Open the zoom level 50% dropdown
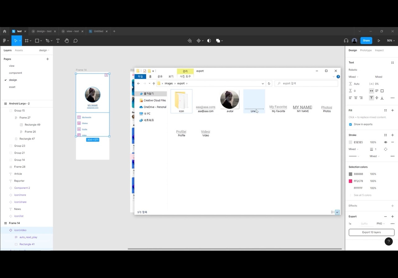Image resolution: width=398 pixels, height=278 pixels. (x=391, y=41)
